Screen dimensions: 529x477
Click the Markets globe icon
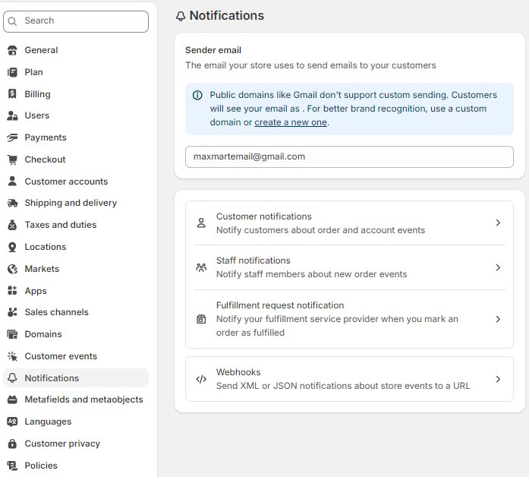click(12, 269)
